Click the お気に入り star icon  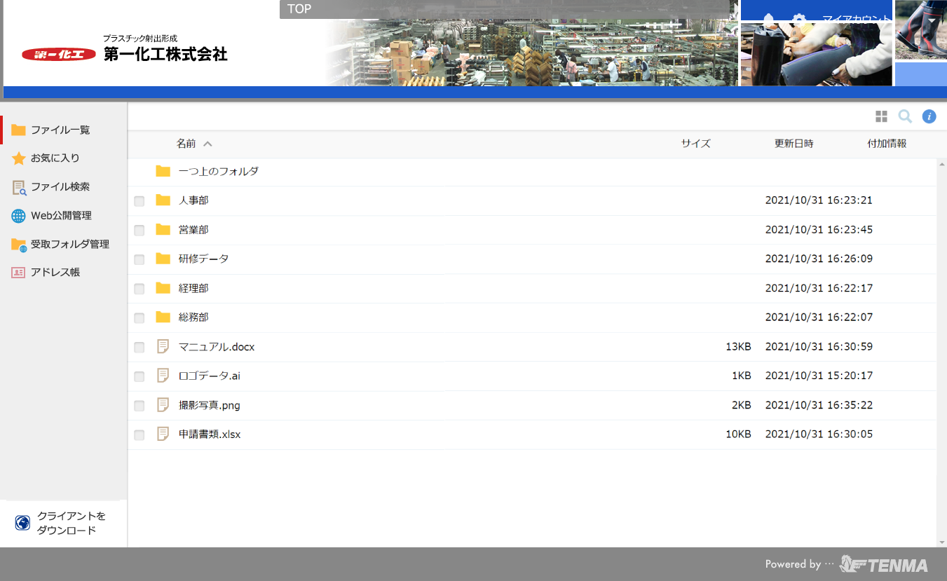coord(19,158)
